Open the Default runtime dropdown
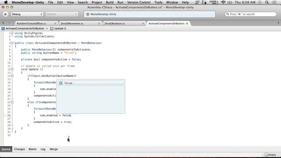 pos(61,14)
